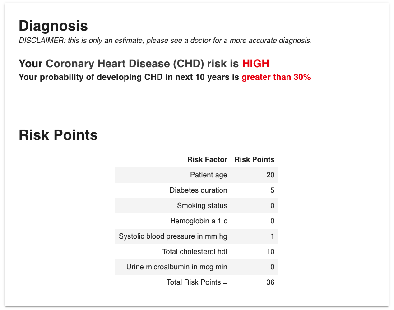Select the Diabetes duration row label
This screenshot has height=310, width=394.
(198, 190)
